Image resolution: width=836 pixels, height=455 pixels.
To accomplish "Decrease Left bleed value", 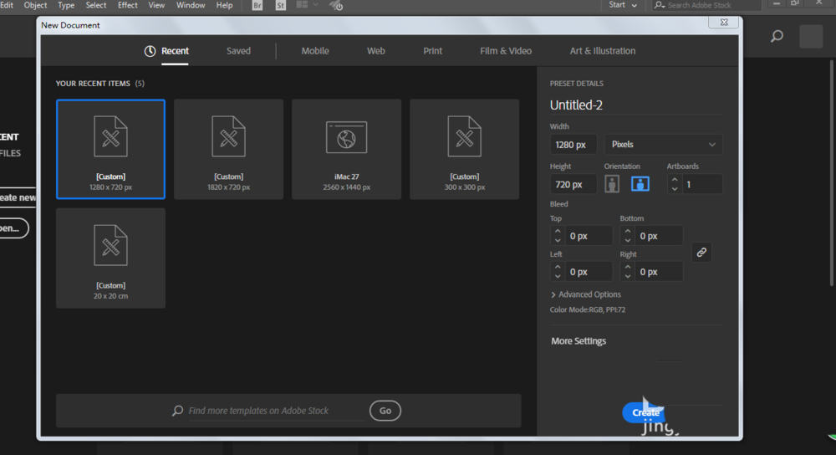I will click(558, 276).
